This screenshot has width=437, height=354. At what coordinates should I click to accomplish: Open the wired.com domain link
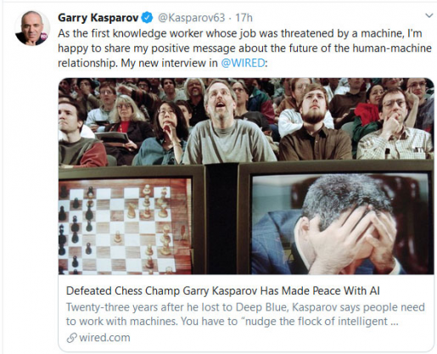point(104,338)
